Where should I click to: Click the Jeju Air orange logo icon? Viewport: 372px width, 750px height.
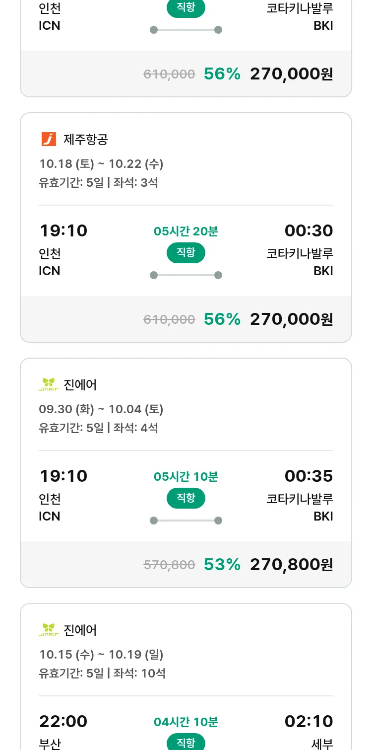(x=49, y=139)
